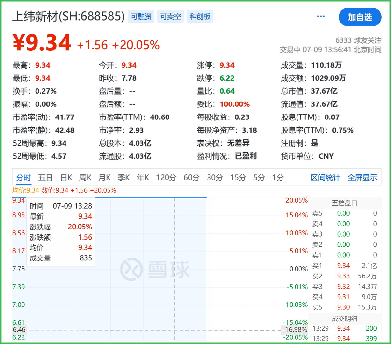Open 区间统计 range statistics
This screenshot has width=391, height=344.
point(325,178)
